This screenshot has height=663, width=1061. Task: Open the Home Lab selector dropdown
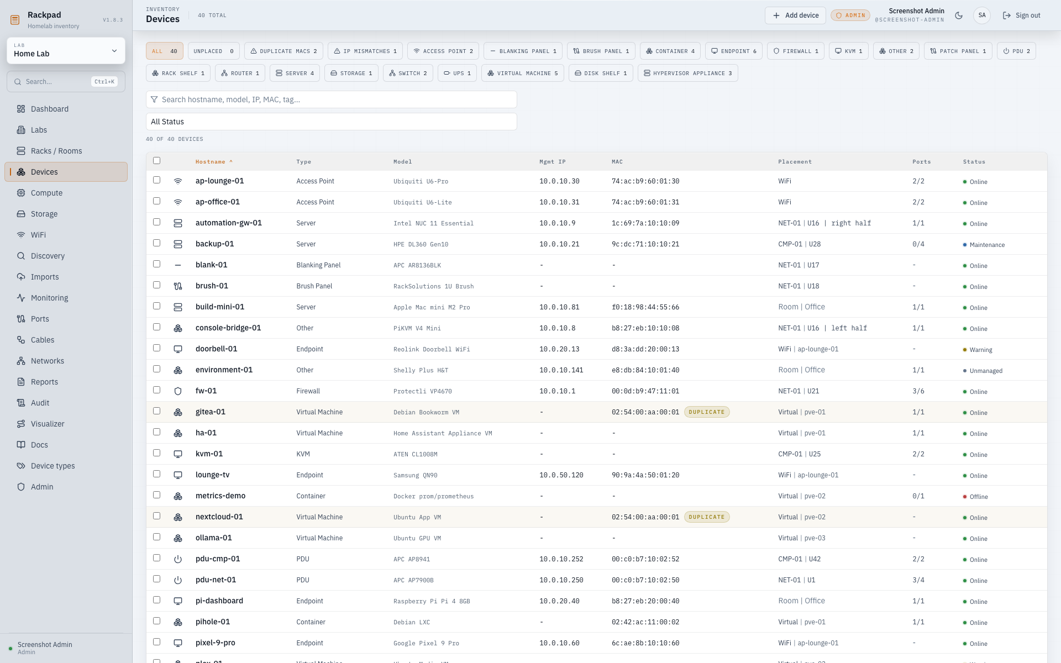[66, 50]
